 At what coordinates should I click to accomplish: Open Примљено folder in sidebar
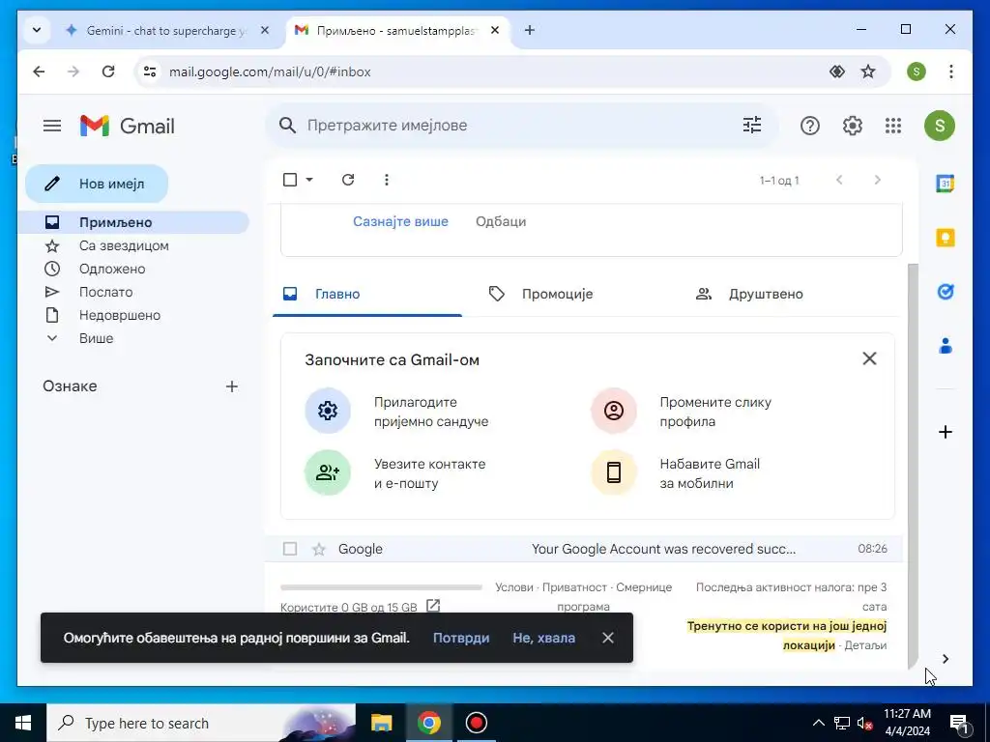(x=133, y=222)
